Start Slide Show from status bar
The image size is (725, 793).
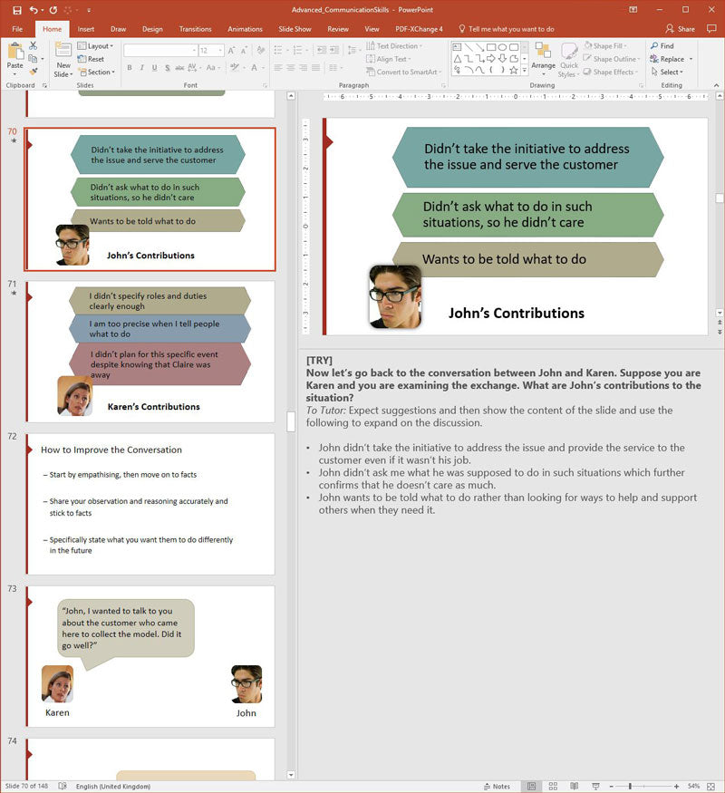click(595, 786)
